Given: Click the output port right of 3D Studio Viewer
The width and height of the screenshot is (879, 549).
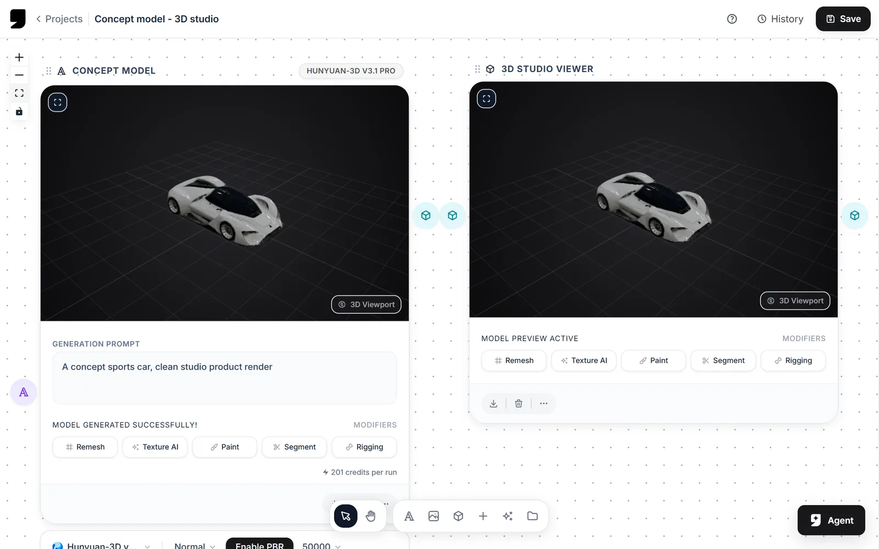Looking at the screenshot, I should [855, 215].
